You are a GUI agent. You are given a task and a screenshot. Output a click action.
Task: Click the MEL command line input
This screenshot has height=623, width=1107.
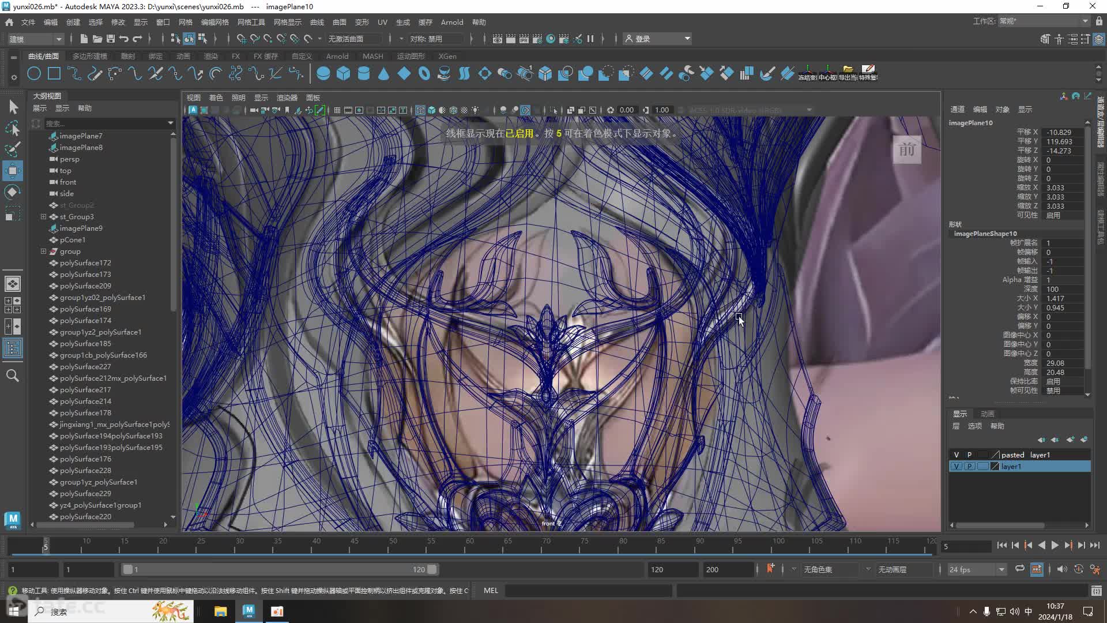pyautogui.click(x=588, y=590)
